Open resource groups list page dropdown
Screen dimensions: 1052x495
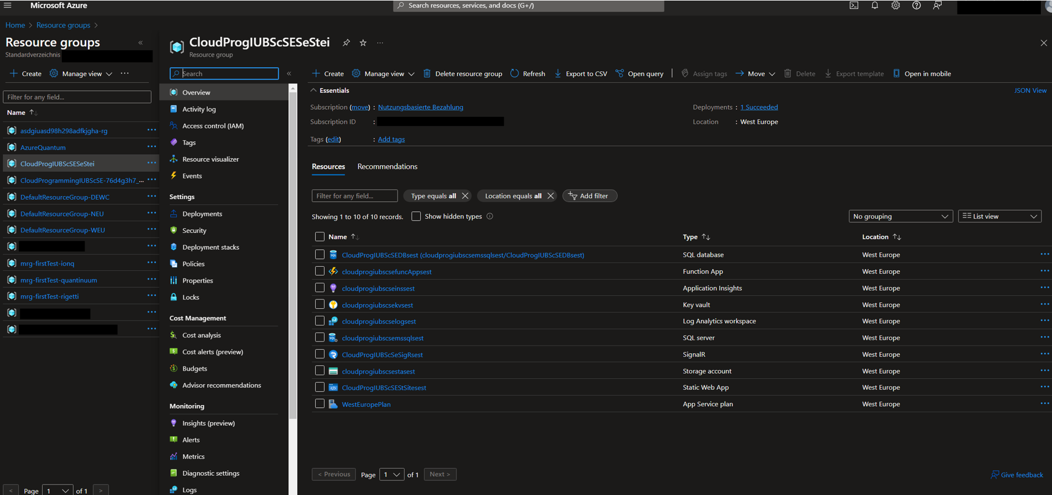click(58, 490)
